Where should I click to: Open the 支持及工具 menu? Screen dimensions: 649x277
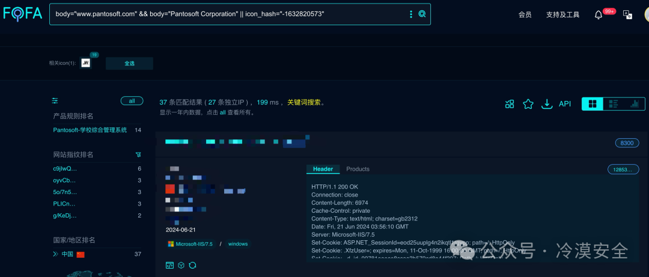(x=562, y=14)
